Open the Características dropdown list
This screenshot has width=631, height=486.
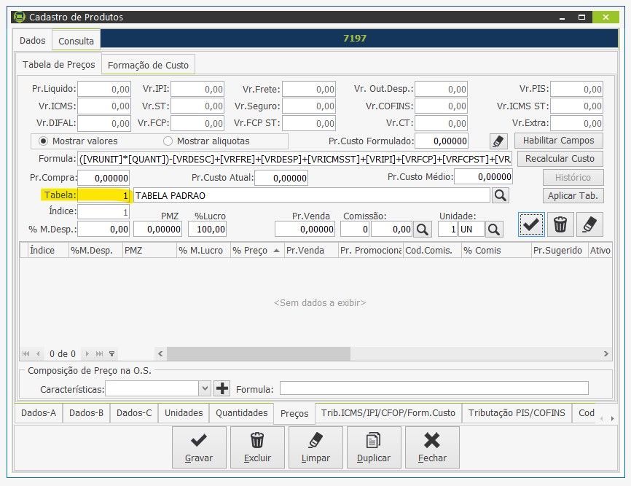click(205, 388)
